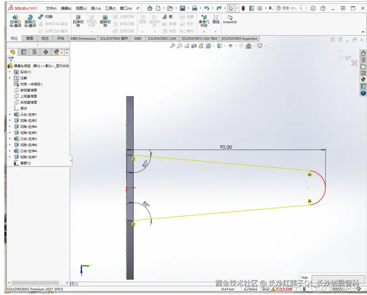Screen dimensions: 367x295
Task: Click the Undo arrow icon
Action: tap(206, 8)
